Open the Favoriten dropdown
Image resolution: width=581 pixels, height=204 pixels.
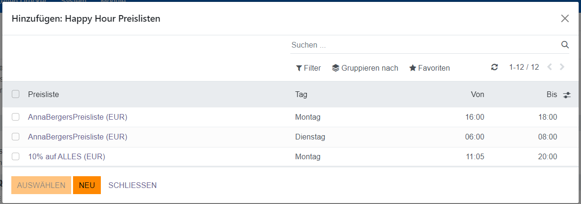point(429,68)
